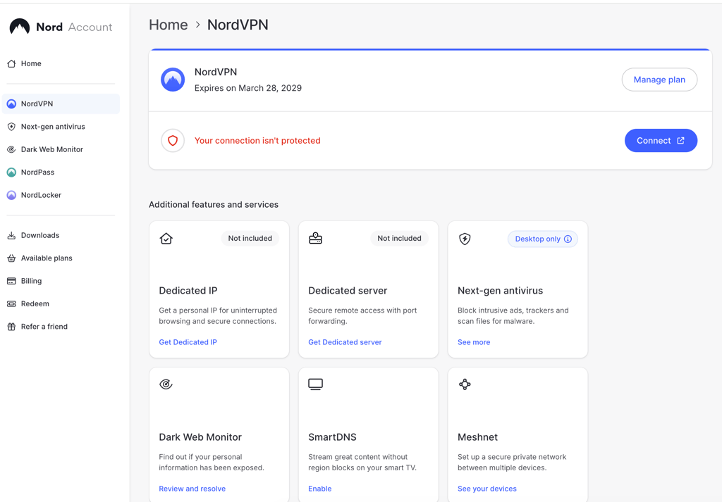722x502 pixels.
Task: Click the SmartDNS card title
Action: (x=332, y=437)
